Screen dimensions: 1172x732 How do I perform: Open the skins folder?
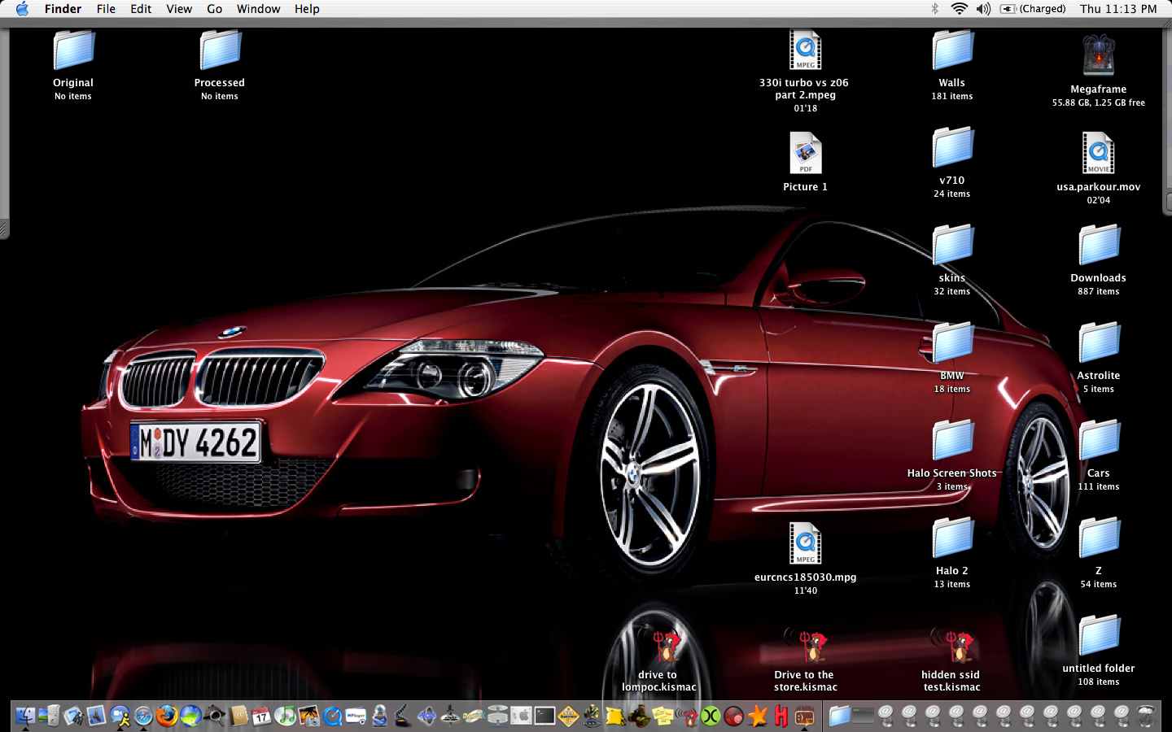(x=952, y=246)
